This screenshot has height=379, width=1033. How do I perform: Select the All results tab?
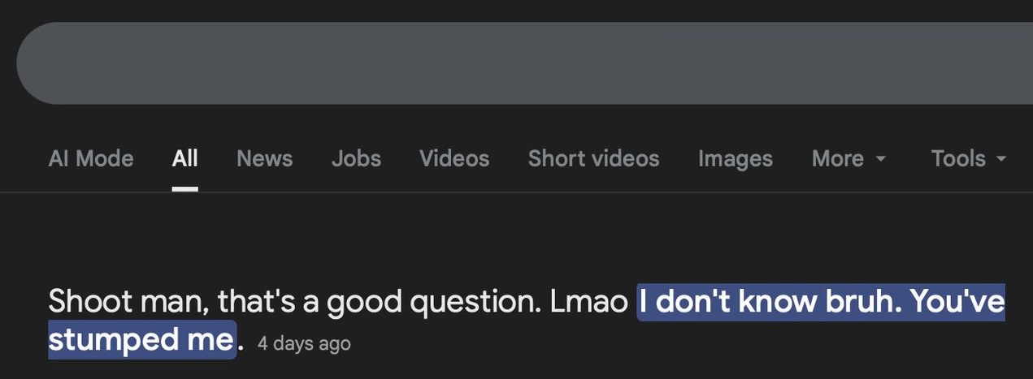[x=184, y=158]
